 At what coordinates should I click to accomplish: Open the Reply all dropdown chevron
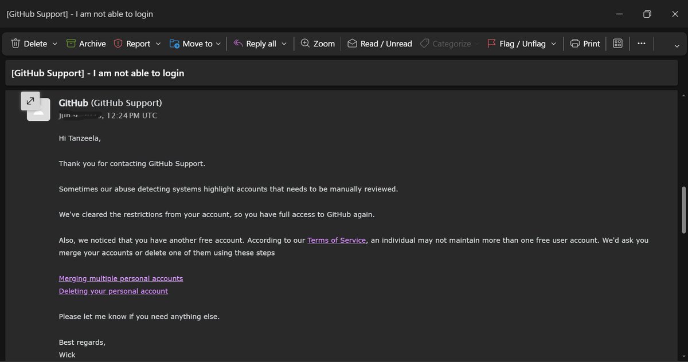click(284, 44)
